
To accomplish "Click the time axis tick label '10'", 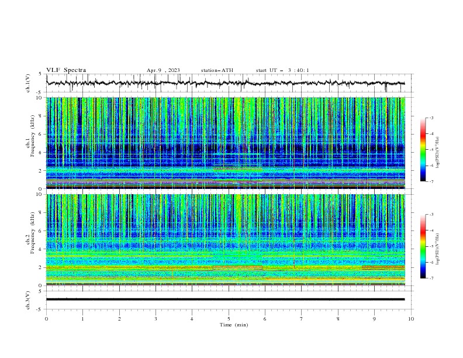I will click(x=411, y=319).
